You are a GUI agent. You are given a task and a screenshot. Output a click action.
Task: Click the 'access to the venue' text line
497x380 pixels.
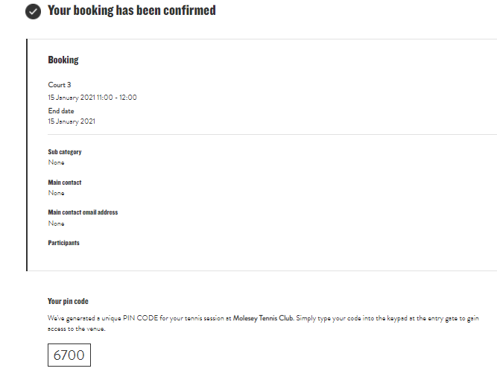point(77,329)
